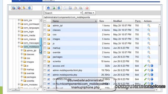View admin_tpl folder with magnifier icon

[149, 26]
